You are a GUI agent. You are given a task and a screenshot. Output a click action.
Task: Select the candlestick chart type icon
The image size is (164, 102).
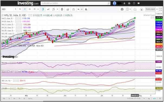pyautogui.click(x=43, y=9)
